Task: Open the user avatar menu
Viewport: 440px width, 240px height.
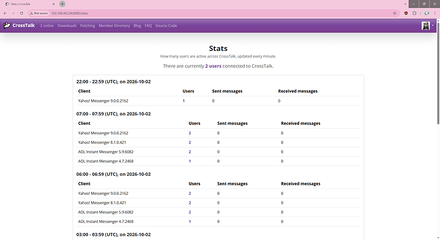Action: 427,25
